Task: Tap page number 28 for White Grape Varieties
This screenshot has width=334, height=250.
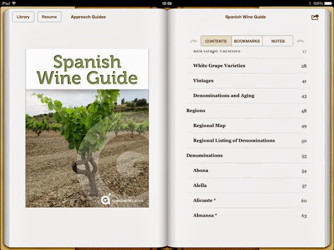Action: click(x=304, y=66)
